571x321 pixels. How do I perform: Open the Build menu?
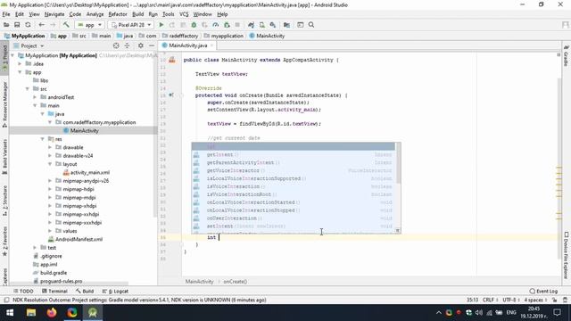point(137,14)
